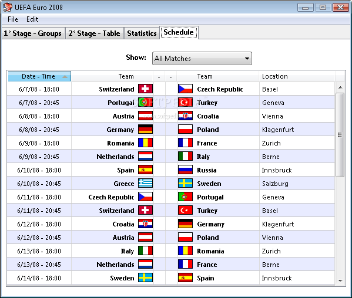Click Spain team name in 6/14/08 row

[206, 278]
